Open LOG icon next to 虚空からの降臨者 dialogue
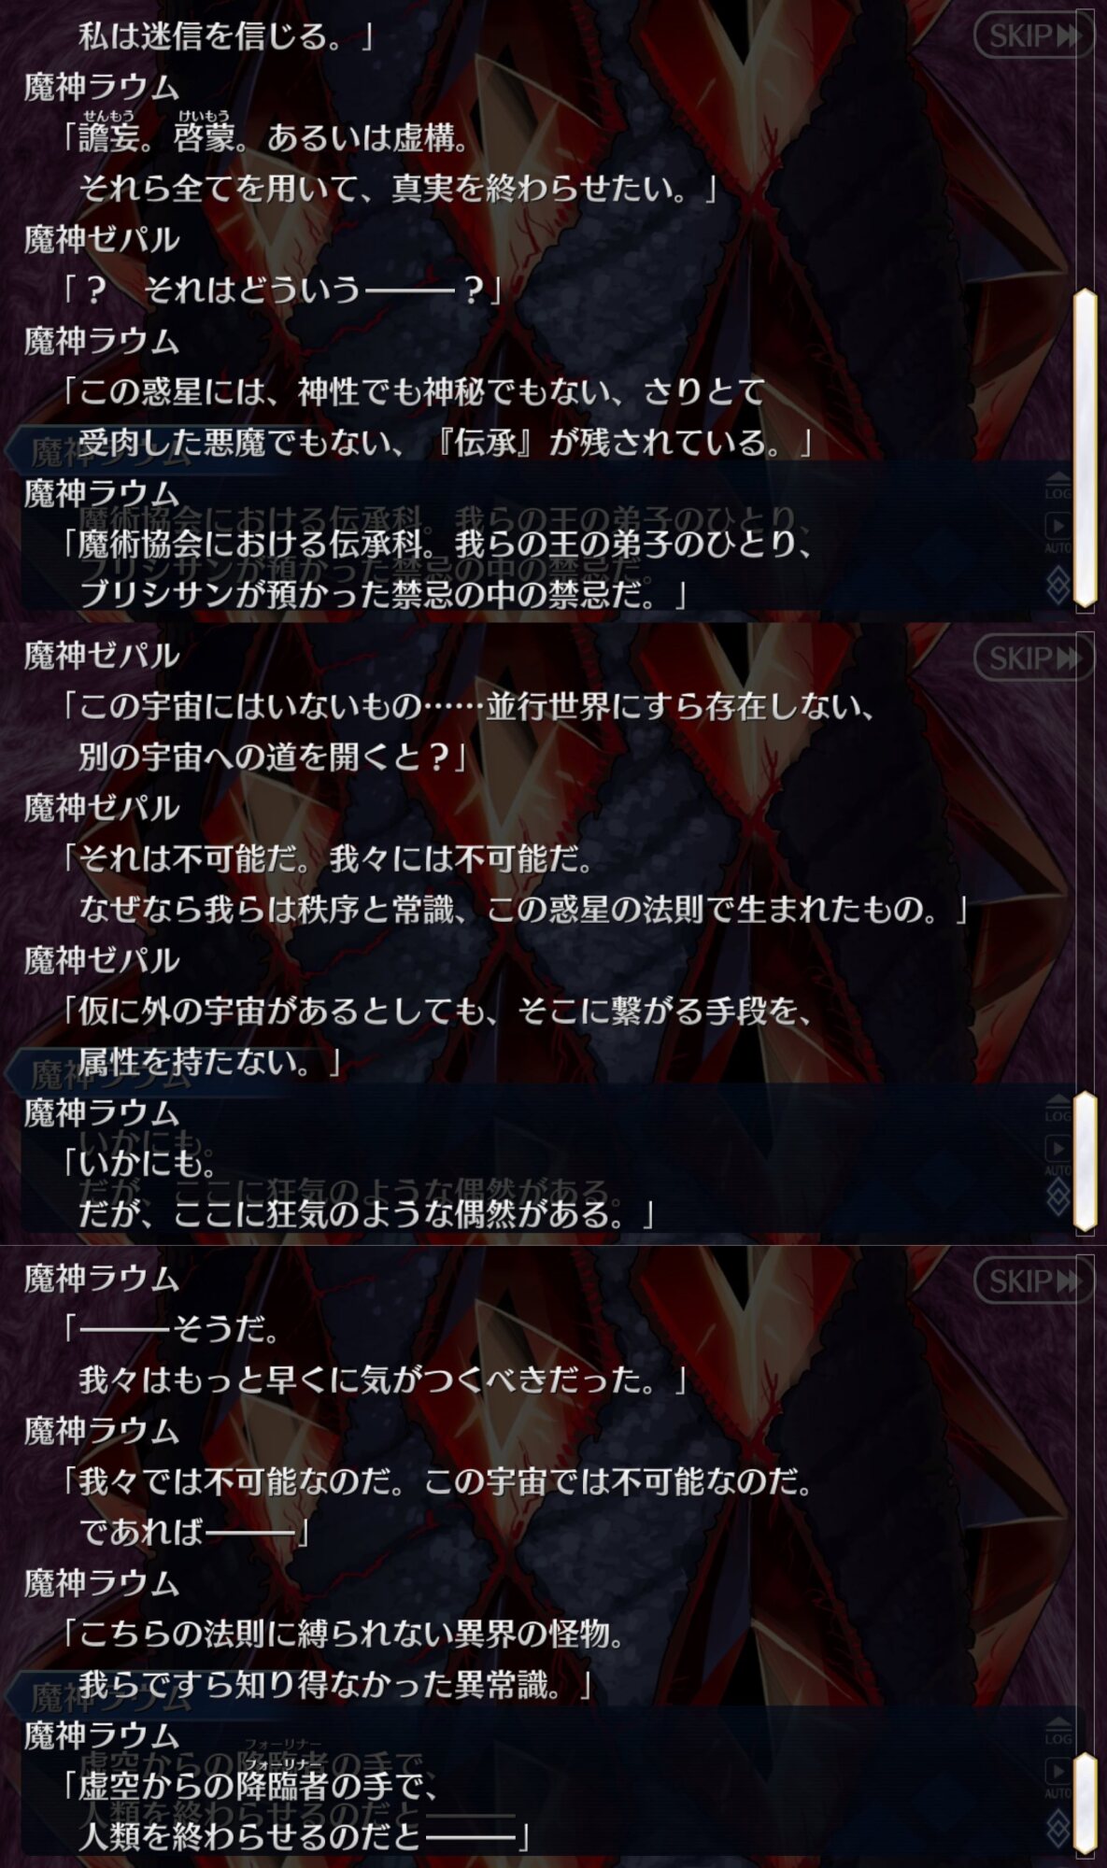This screenshot has height=1868, width=1107. tap(1057, 1733)
